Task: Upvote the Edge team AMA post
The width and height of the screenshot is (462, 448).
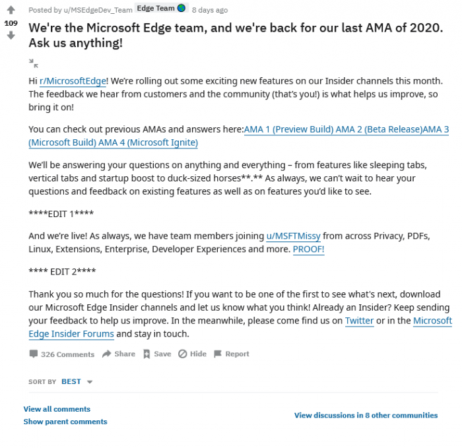Action: tap(11, 11)
